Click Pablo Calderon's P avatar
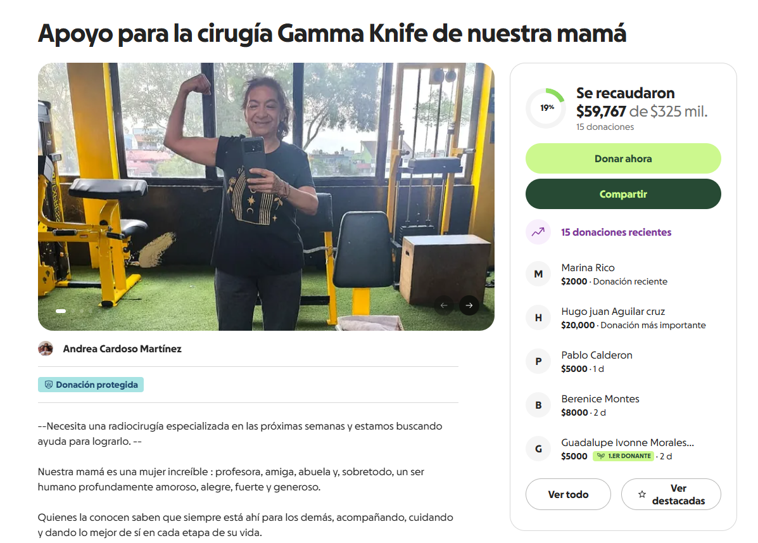The height and width of the screenshot is (543, 758). (x=538, y=361)
